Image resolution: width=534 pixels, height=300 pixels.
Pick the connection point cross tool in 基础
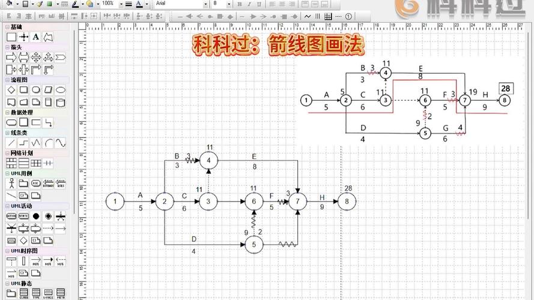pos(23,37)
